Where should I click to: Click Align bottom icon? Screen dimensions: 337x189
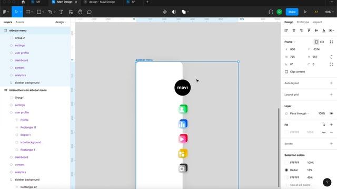[x=324, y=30]
